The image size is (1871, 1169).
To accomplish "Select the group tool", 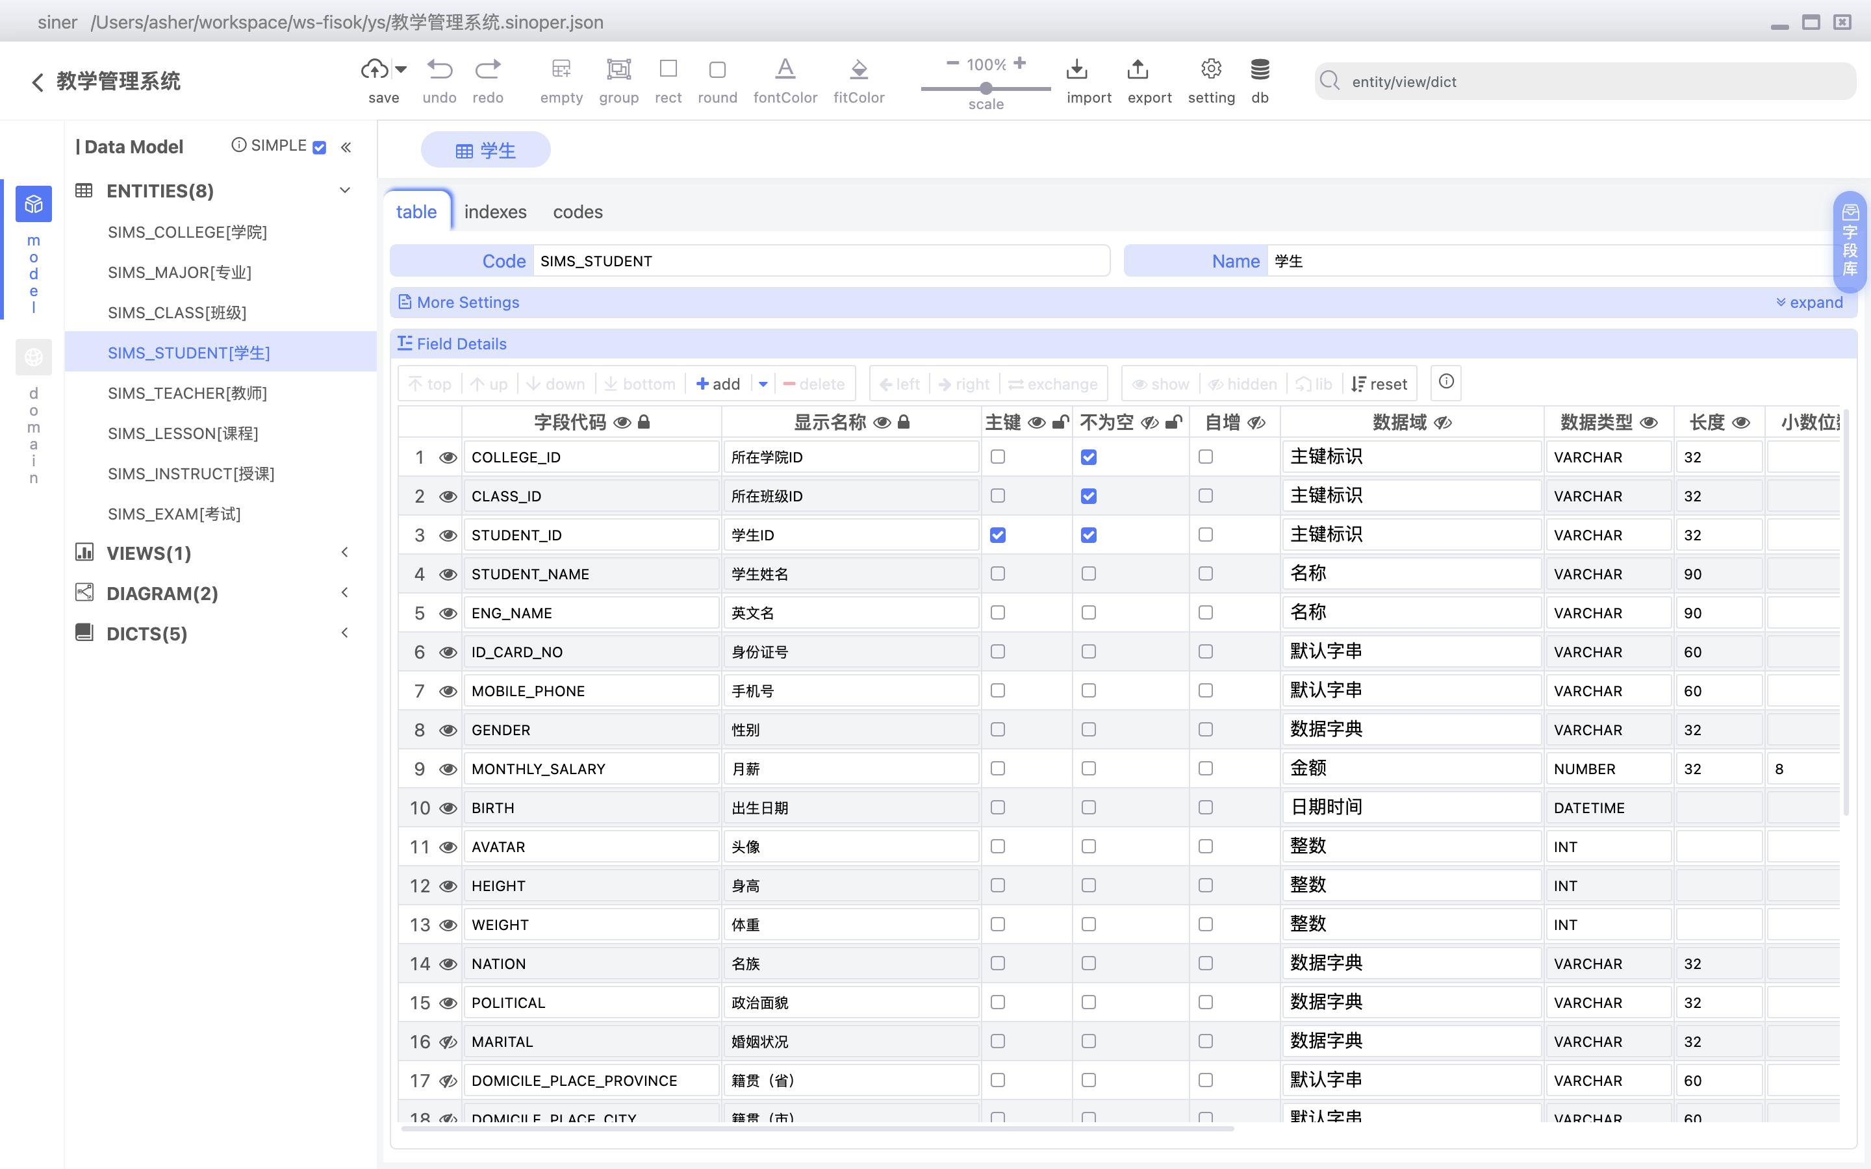I will (618, 69).
